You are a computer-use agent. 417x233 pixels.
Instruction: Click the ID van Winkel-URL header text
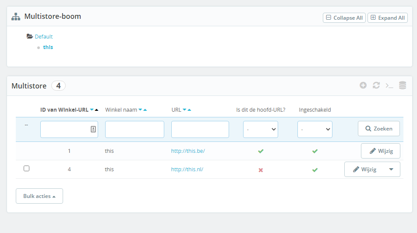click(x=64, y=110)
